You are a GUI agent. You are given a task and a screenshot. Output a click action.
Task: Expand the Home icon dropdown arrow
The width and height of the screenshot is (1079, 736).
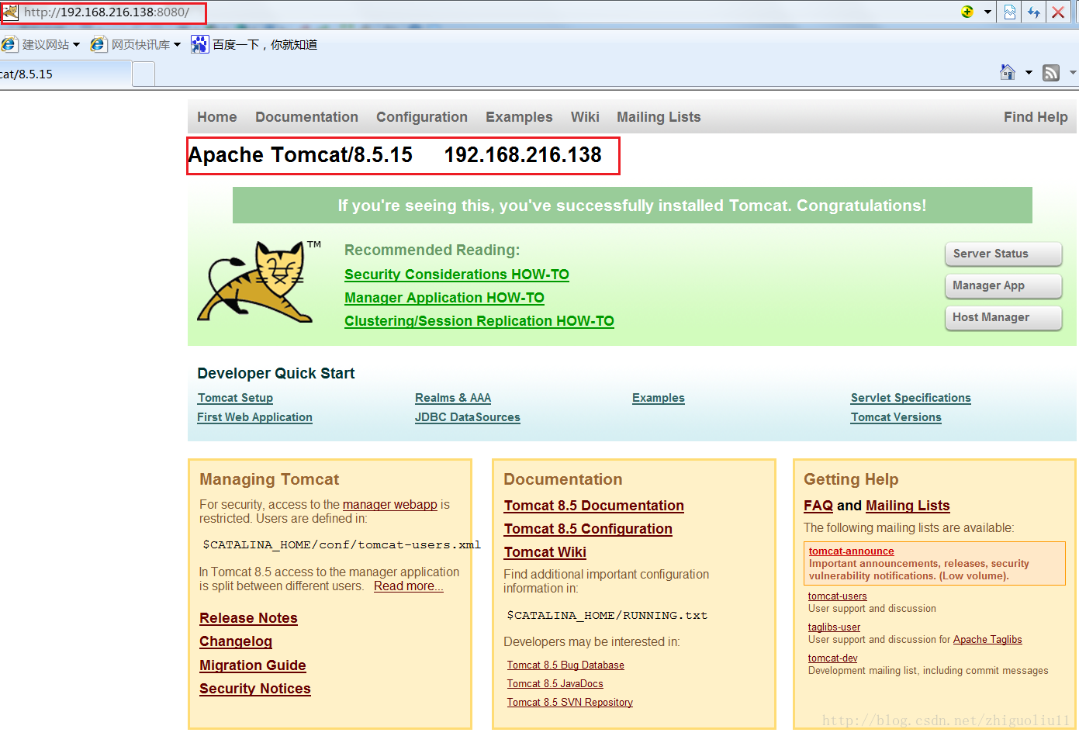pos(1029,73)
